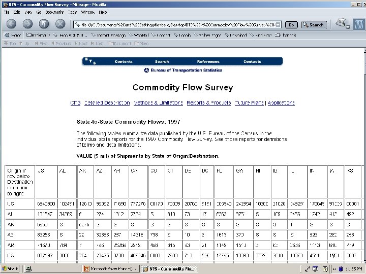
Task: Open the People toolbar bookmark
Action: 182,35
